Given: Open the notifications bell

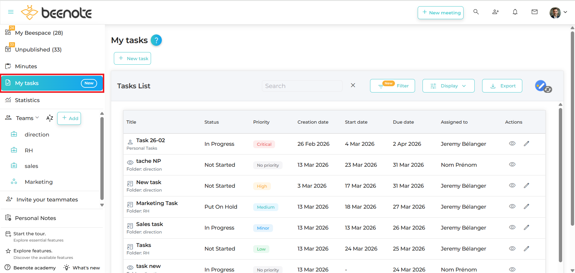Looking at the screenshot, I should click(x=515, y=12).
